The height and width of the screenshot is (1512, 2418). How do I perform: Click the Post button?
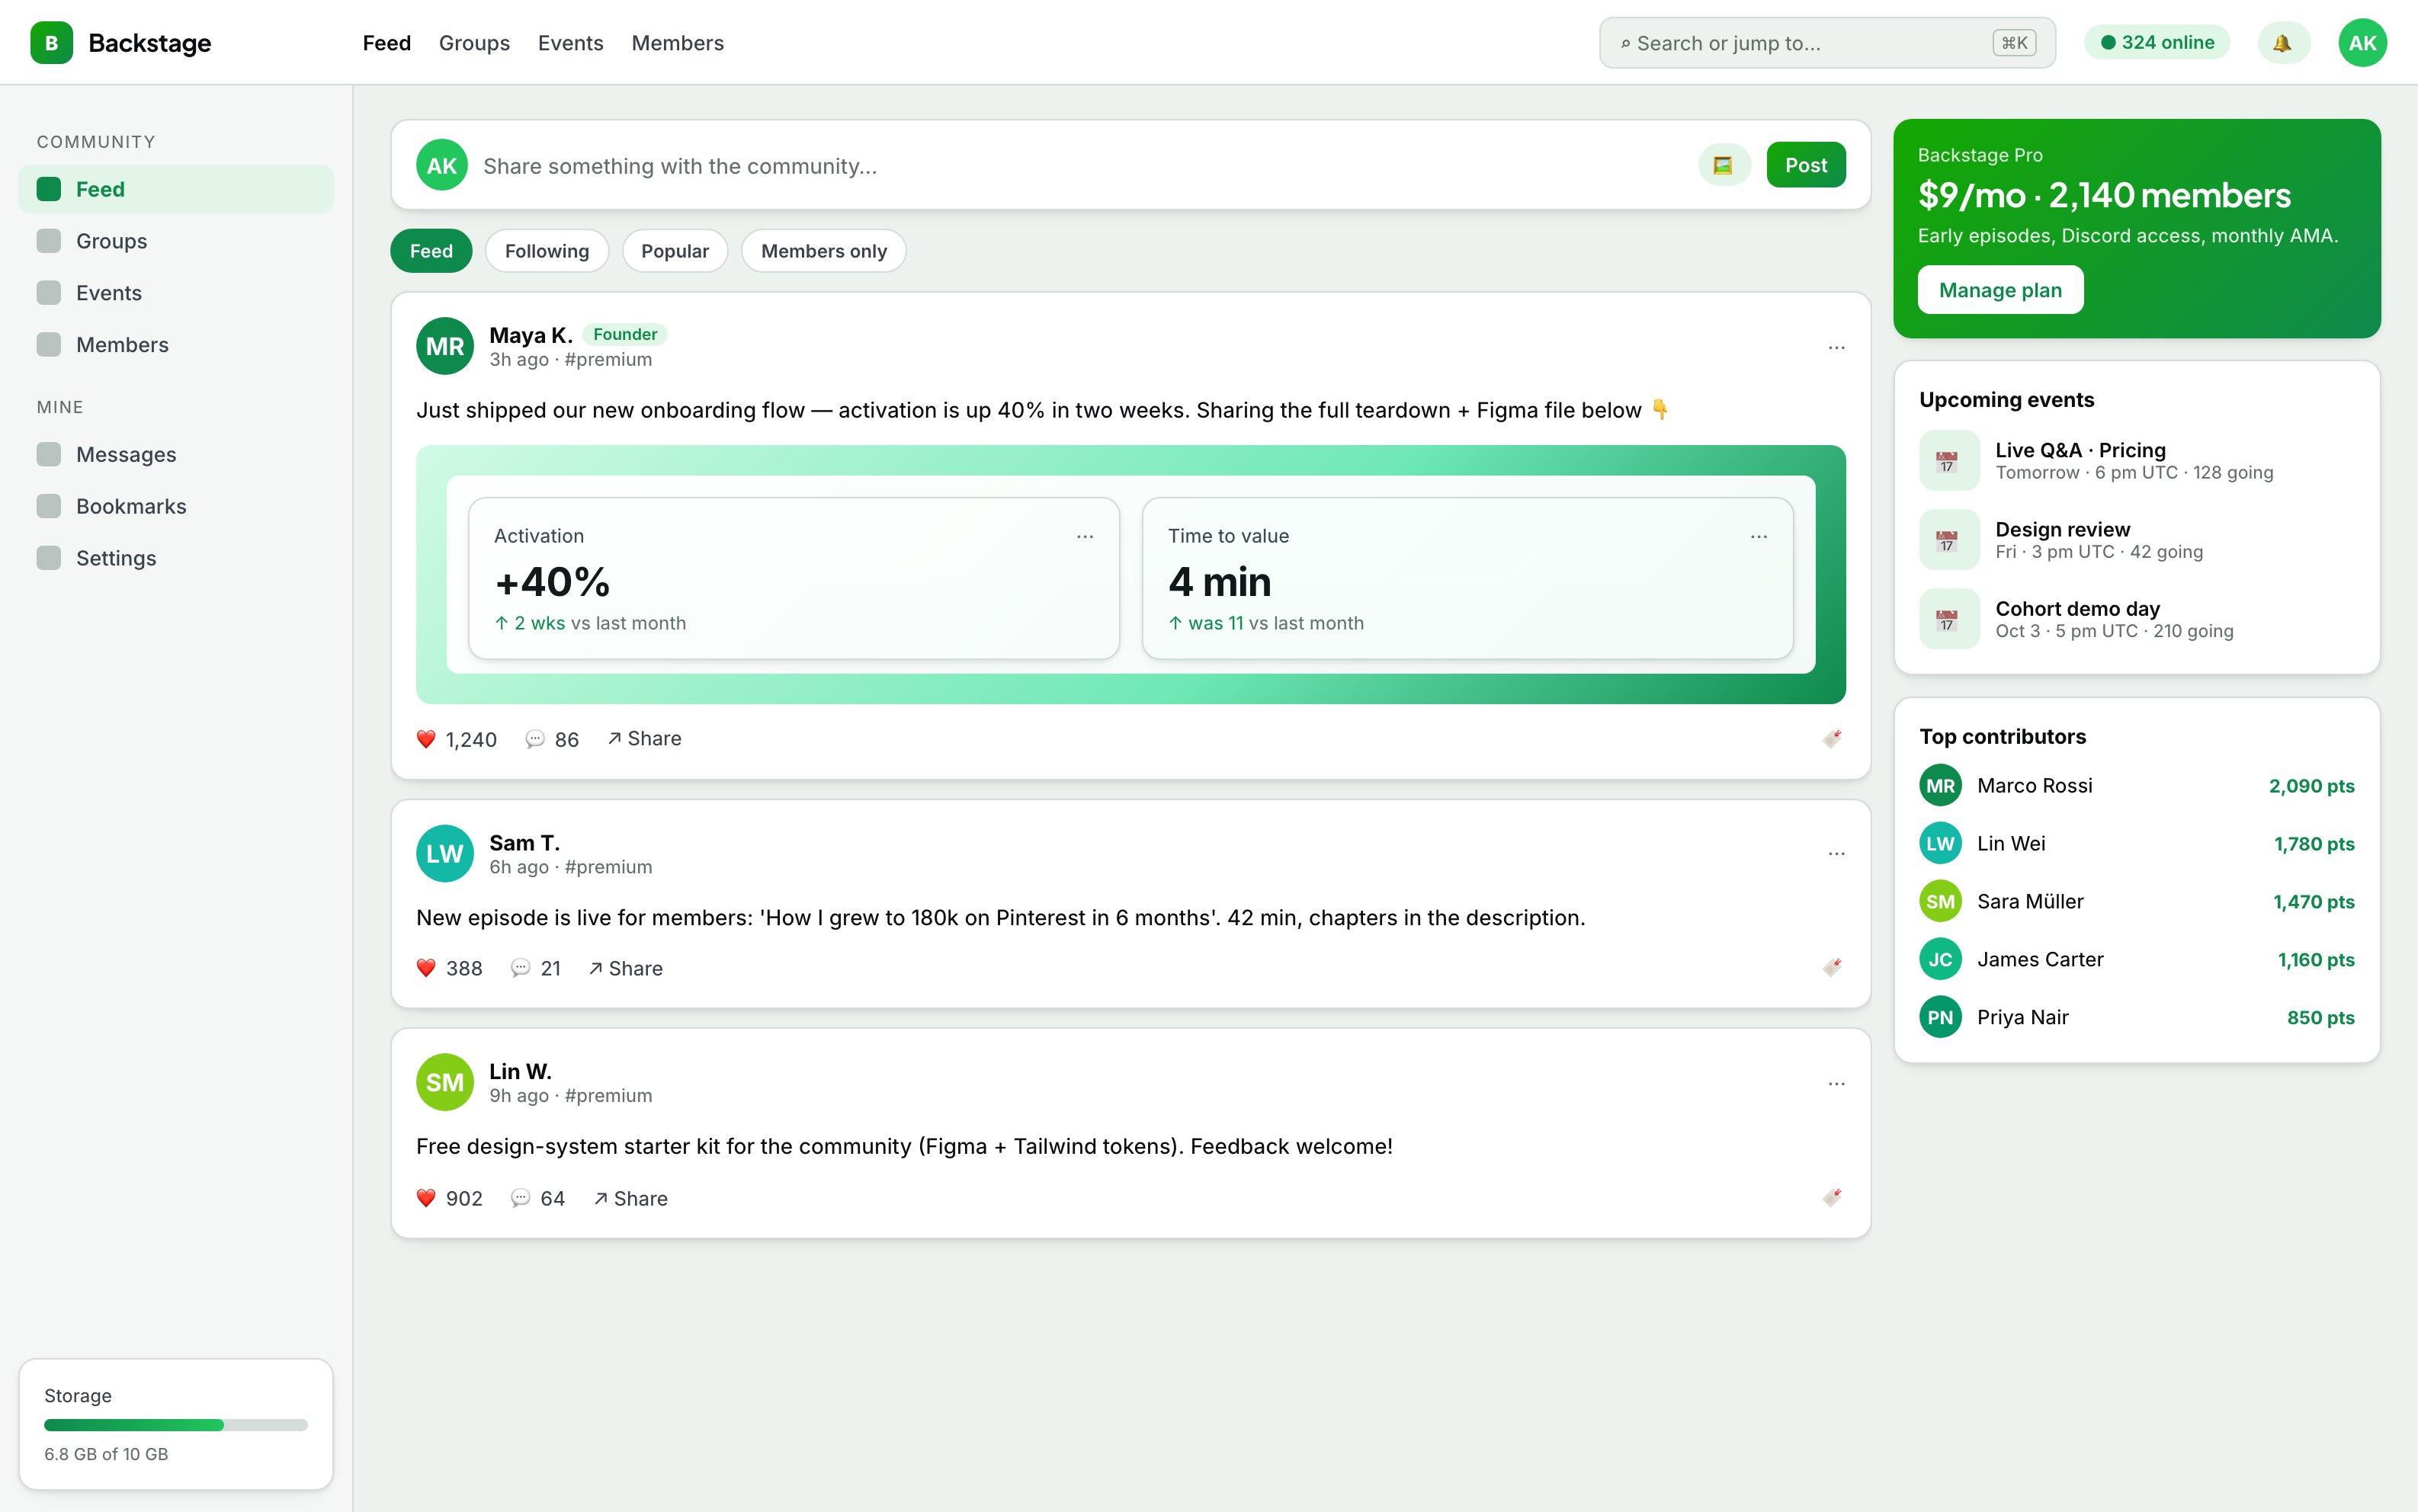(x=1806, y=165)
